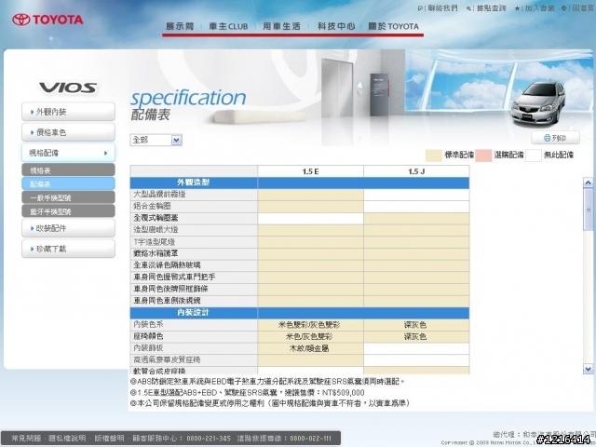Open the 常見問題 footer link
Image resolution: width=596 pixels, height=447 pixels.
tap(26, 439)
